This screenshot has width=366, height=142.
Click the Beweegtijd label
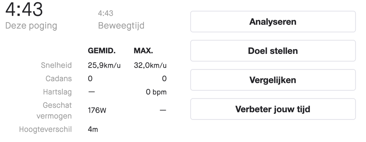[x=121, y=25]
